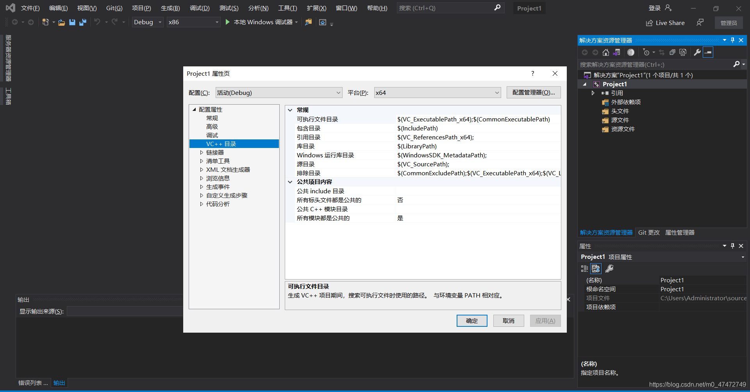
Task: Open the 生成(B) menu
Action: click(170, 8)
